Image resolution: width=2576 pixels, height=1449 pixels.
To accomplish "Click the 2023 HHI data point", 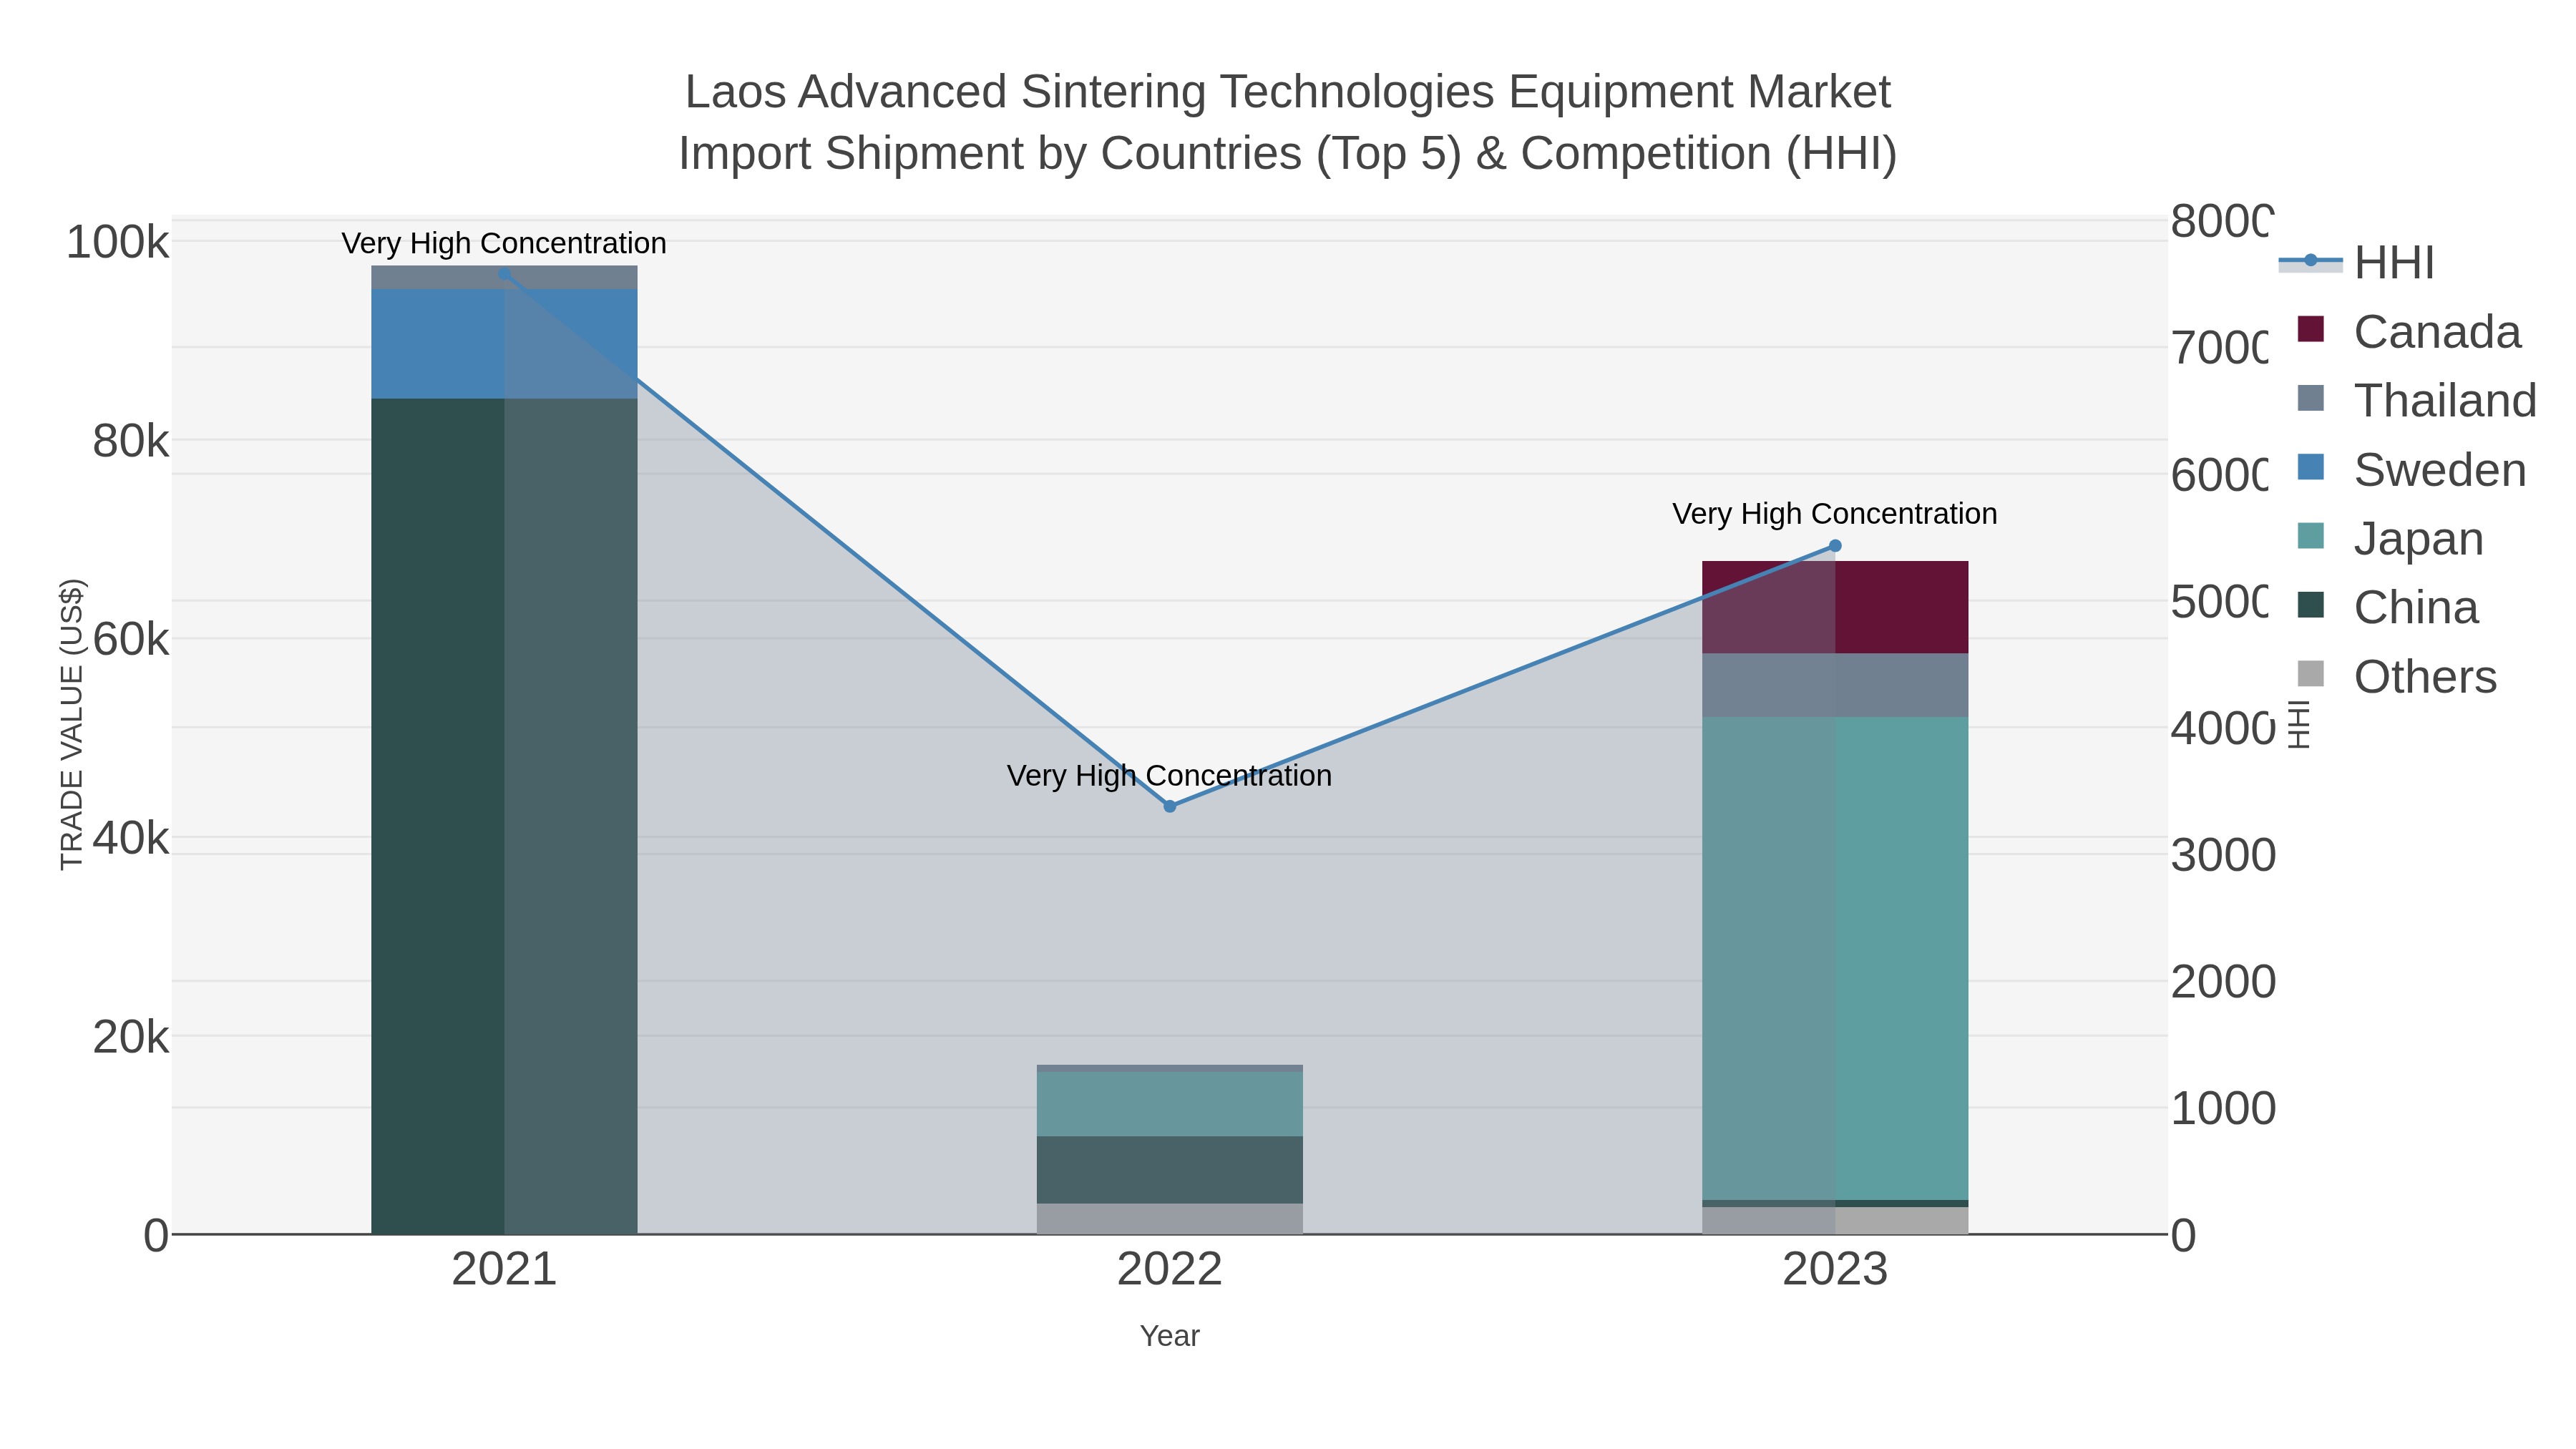I will 1835,546.
